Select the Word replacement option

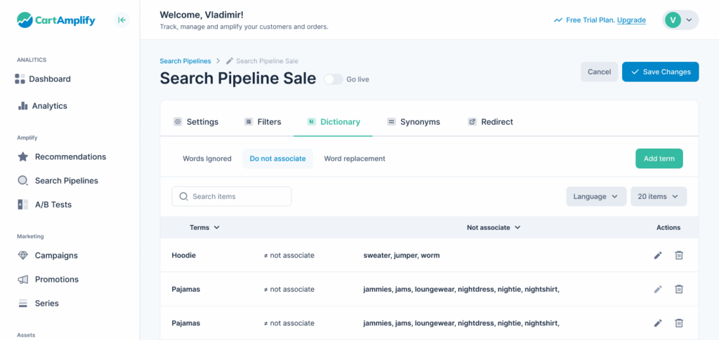pos(355,158)
